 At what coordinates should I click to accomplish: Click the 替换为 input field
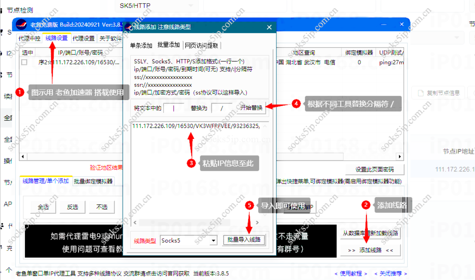(x=222, y=108)
